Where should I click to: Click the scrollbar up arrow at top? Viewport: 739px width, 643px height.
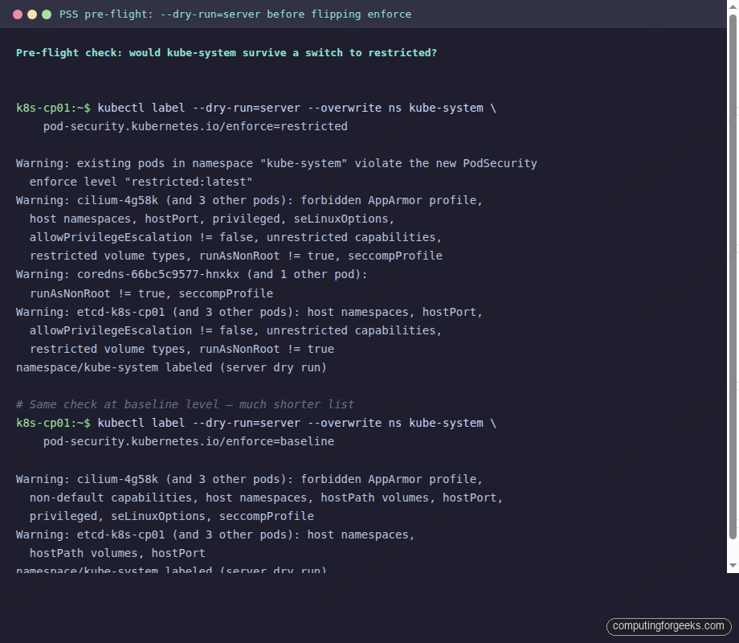click(733, 6)
